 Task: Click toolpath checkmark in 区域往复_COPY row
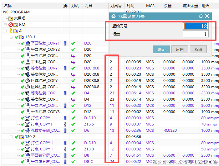click(73, 81)
